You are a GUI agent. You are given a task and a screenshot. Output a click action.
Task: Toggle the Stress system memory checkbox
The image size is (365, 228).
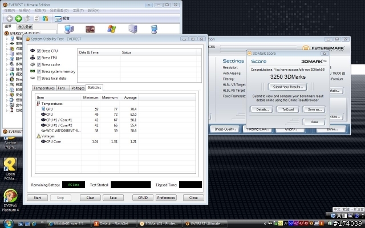coord(39,71)
